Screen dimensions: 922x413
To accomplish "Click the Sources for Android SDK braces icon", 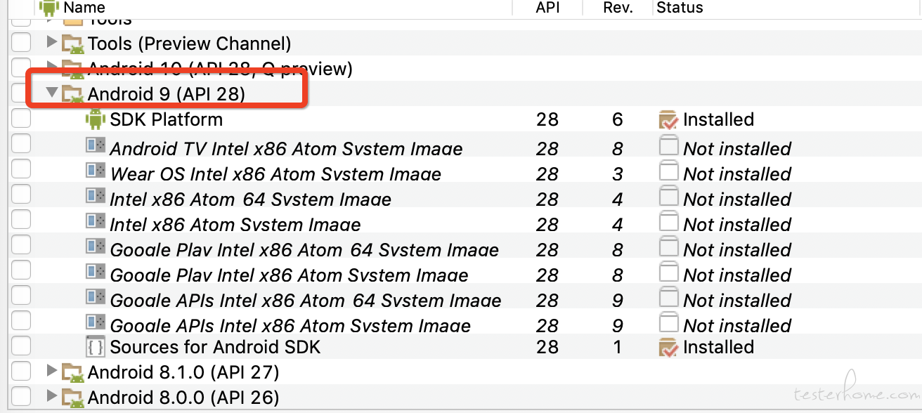I will tap(95, 346).
